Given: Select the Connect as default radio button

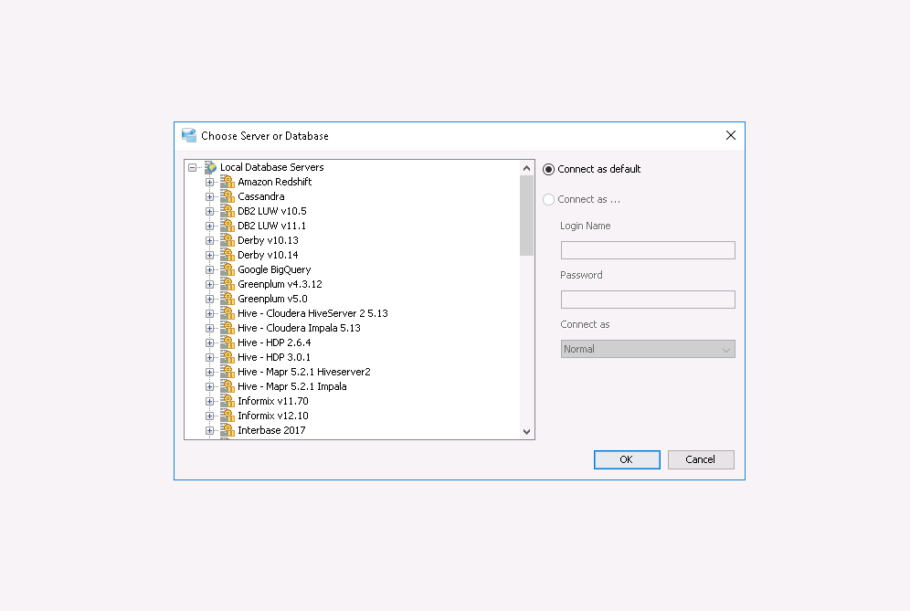Looking at the screenshot, I should (x=548, y=170).
